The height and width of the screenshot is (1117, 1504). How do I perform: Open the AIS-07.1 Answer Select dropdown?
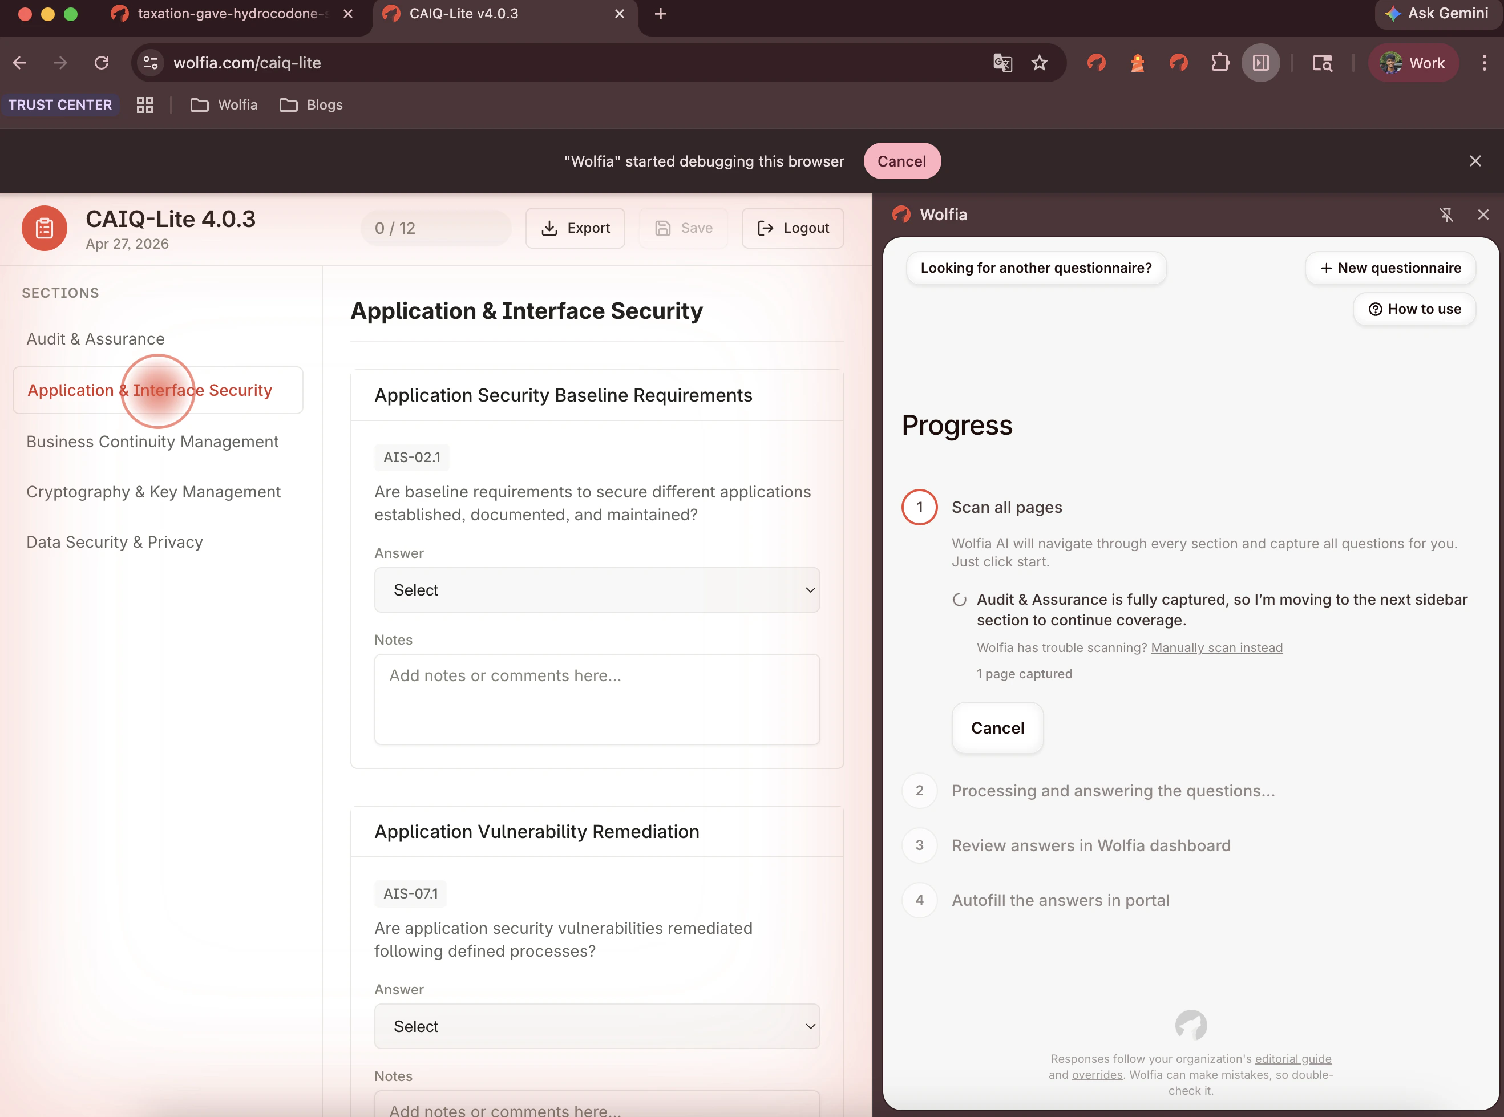coord(596,1026)
